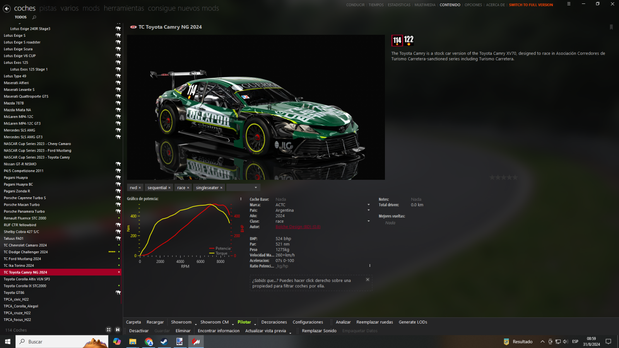619x348 pixels.
Task: Go back with the arrow icon beside coches
Action: click(7, 8)
